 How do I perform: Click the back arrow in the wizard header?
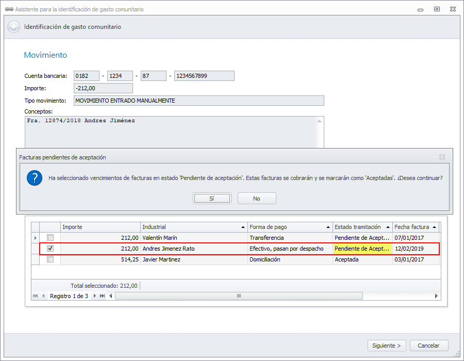click(x=14, y=27)
